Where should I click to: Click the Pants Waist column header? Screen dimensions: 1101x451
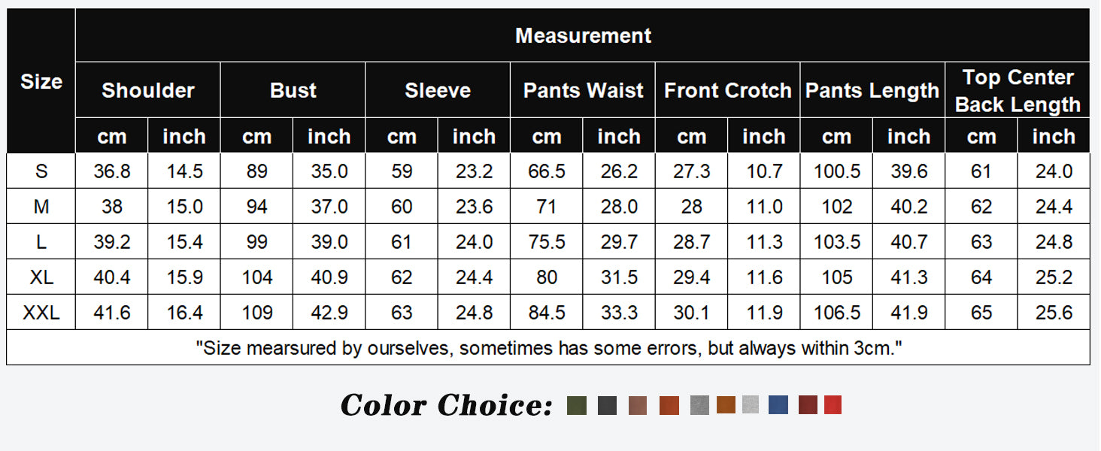pyautogui.click(x=584, y=90)
